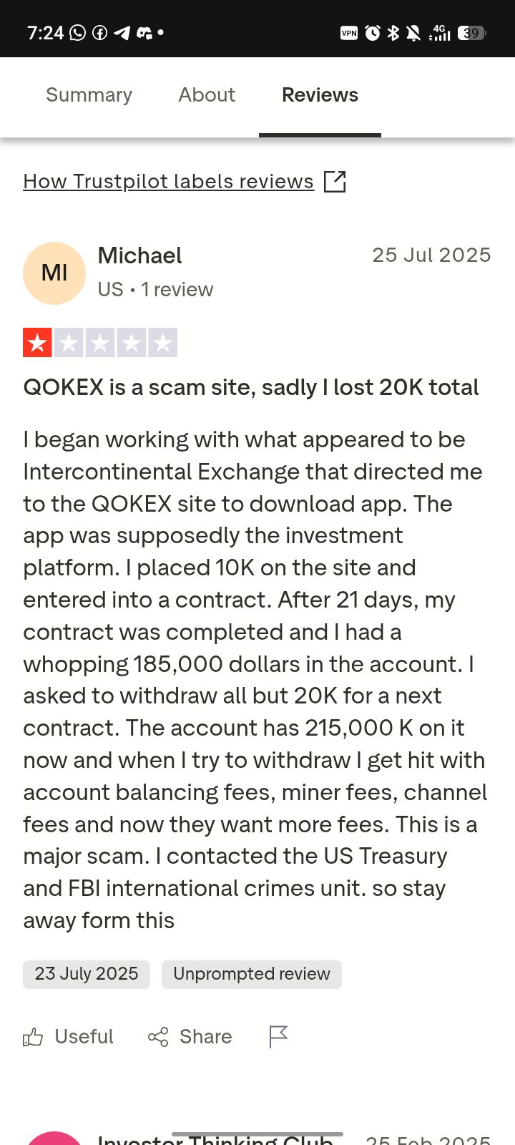This screenshot has height=1145, width=515.
Task: Tap the battery level indicator
Action: click(471, 33)
